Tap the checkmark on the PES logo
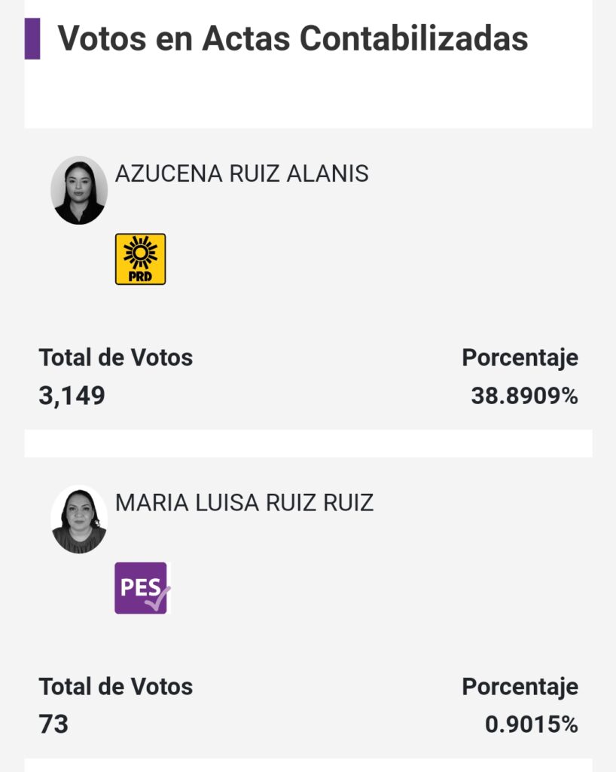The height and width of the screenshot is (772, 616). pyautogui.click(x=160, y=597)
